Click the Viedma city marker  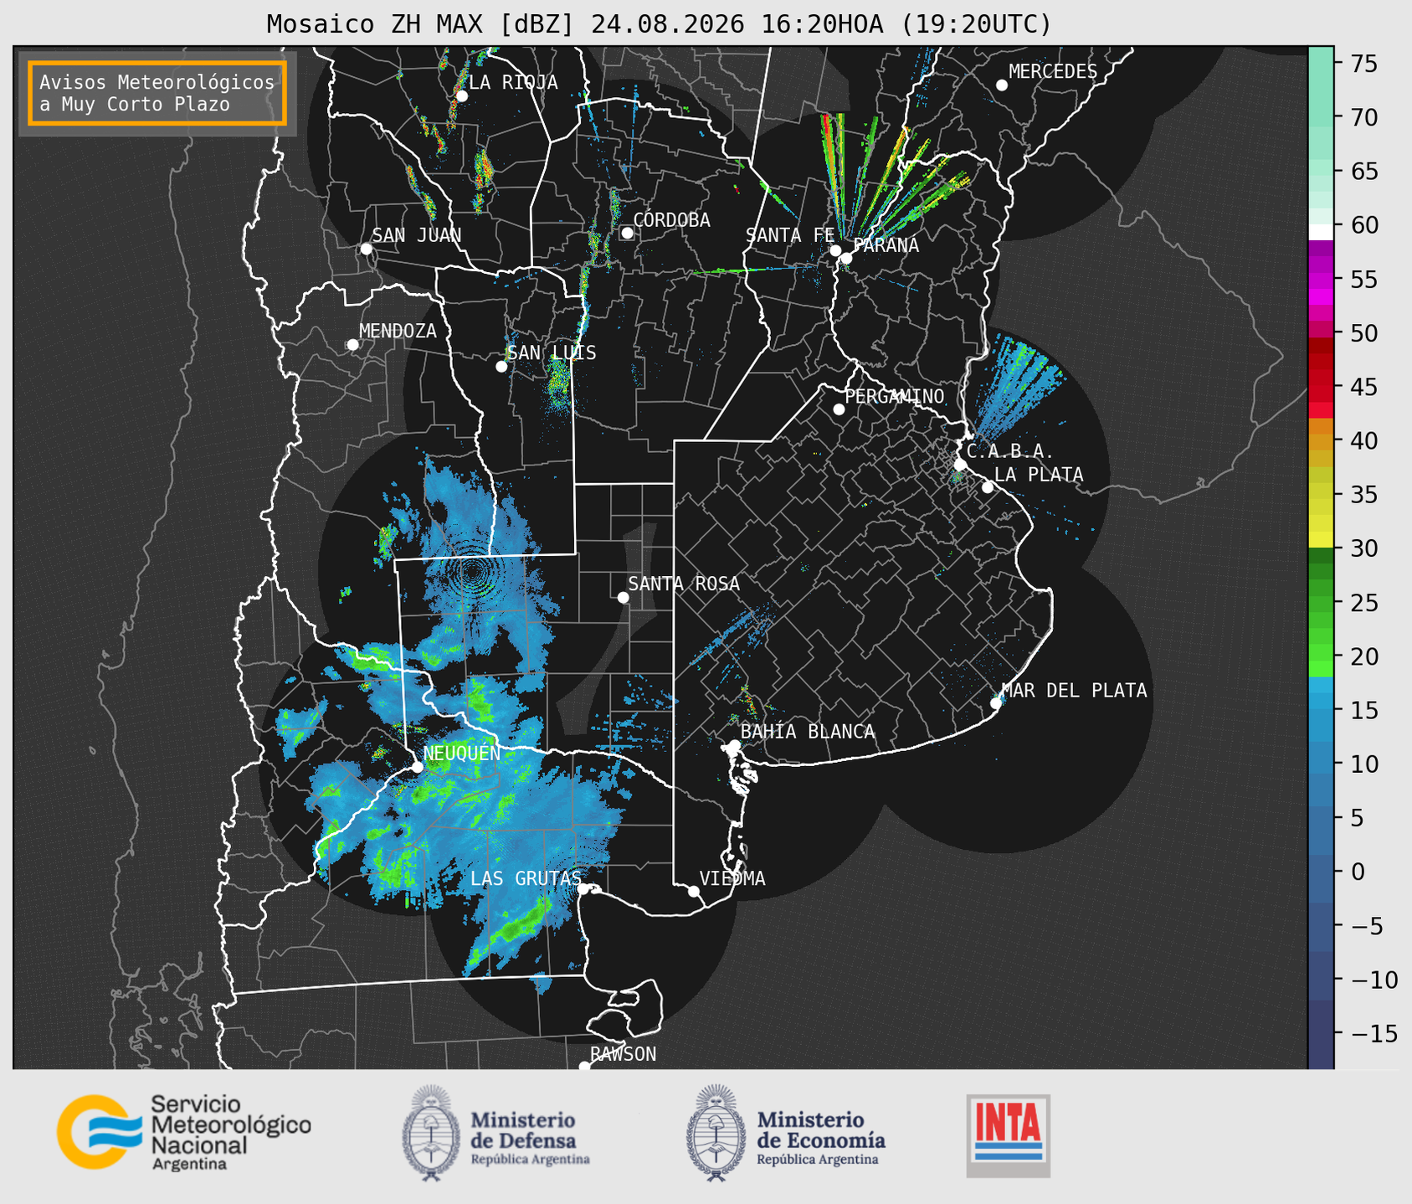[x=693, y=891]
